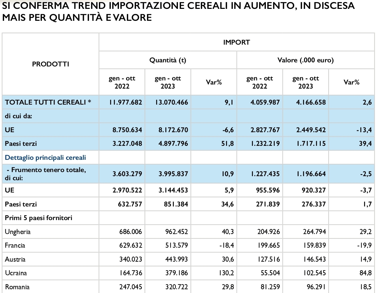Click the variation 40,3
This screenshot has width=377, height=293.
pyautogui.click(x=228, y=232)
